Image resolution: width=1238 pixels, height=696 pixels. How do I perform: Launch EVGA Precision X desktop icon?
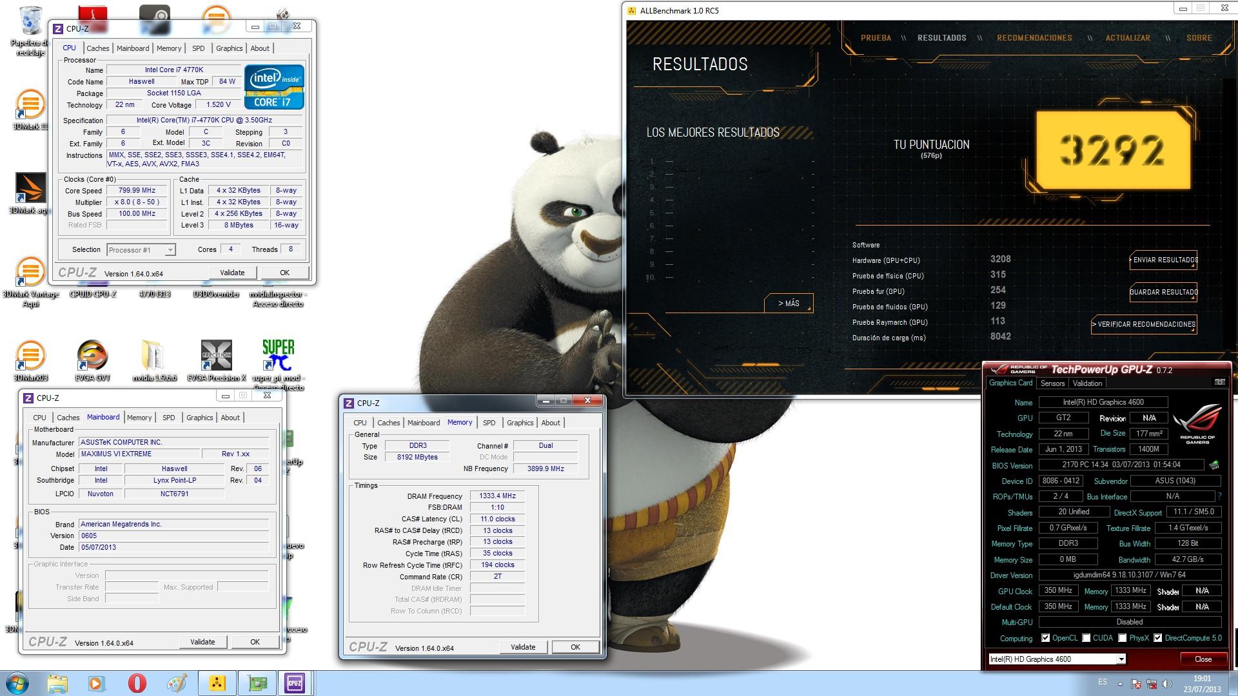[x=217, y=361]
